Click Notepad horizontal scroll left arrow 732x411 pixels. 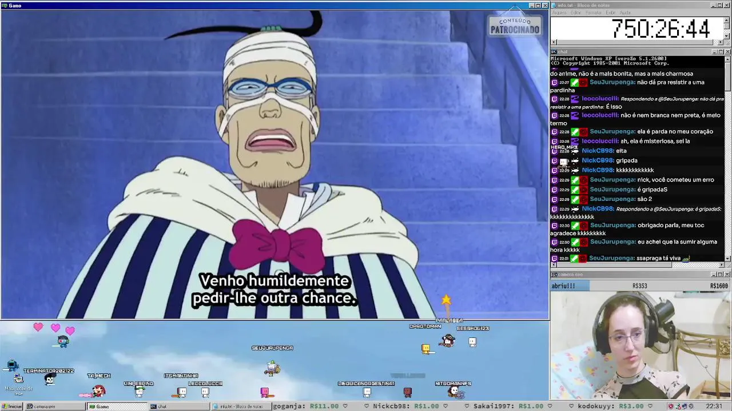(x=553, y=42)
